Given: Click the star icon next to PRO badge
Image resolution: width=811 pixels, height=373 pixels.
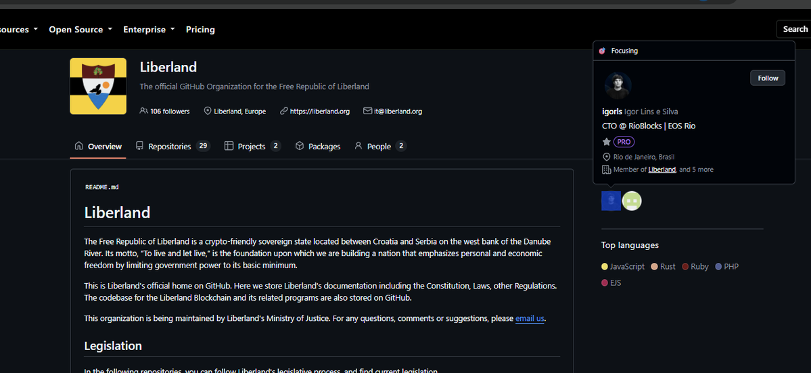Looking at the screenshot, I should tap(607, 141).
